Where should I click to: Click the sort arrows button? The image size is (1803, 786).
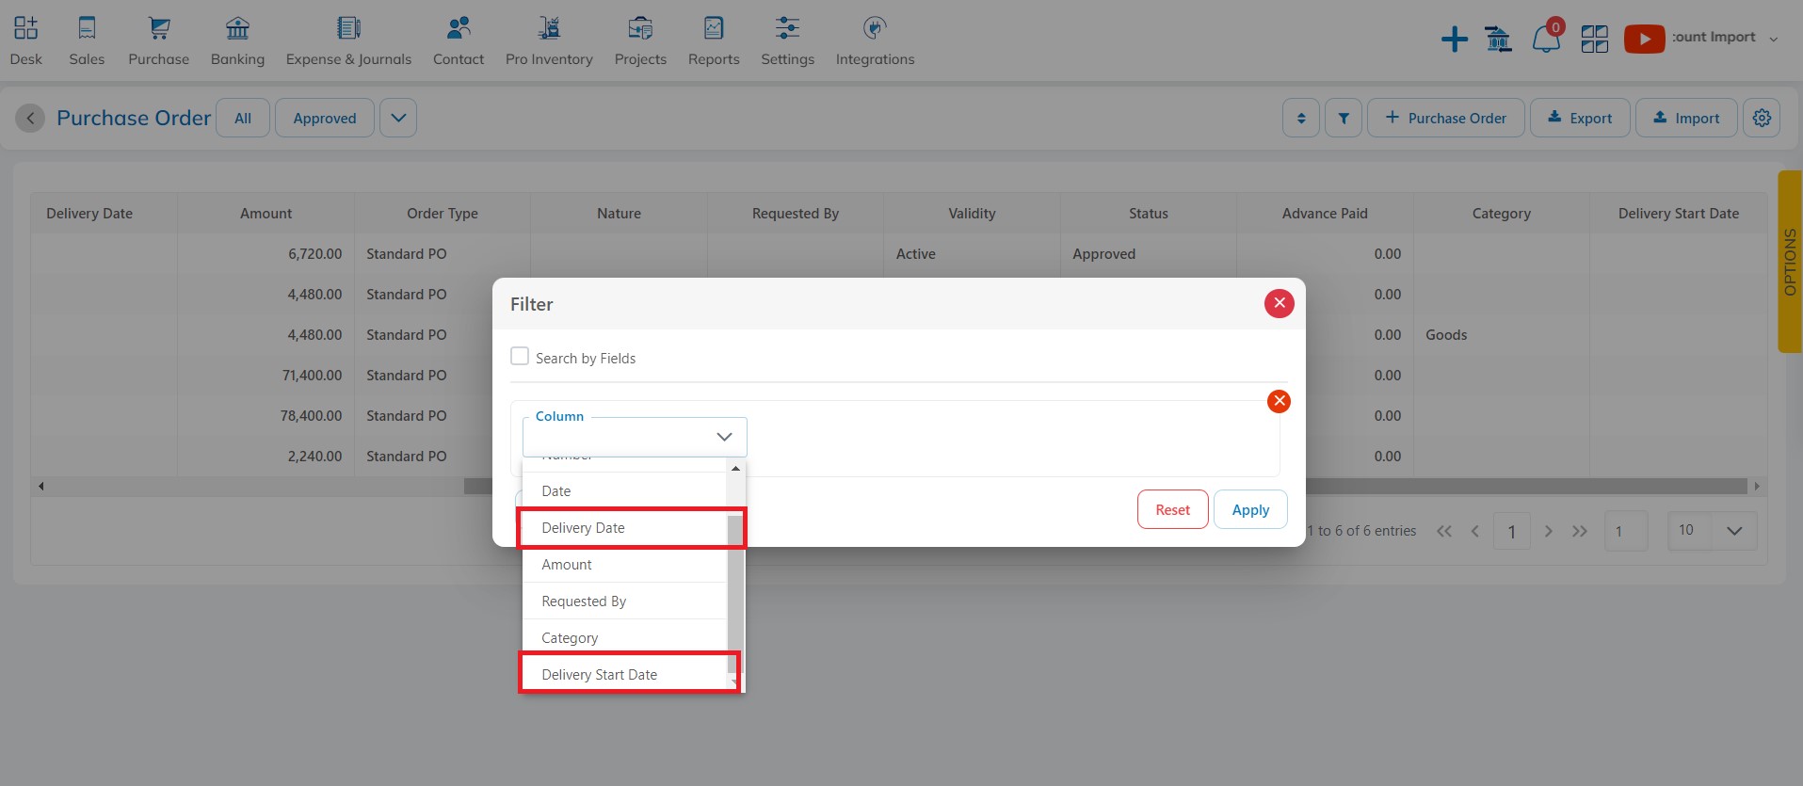click(x=1301, y=118)
